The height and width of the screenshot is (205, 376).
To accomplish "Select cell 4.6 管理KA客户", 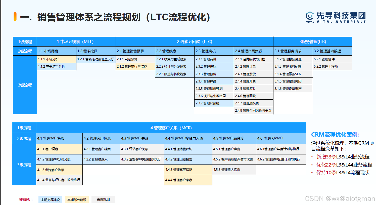I will coord(281,138).
